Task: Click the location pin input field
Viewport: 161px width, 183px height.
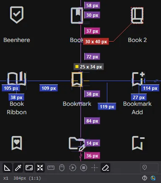Action: click(149, 167)
